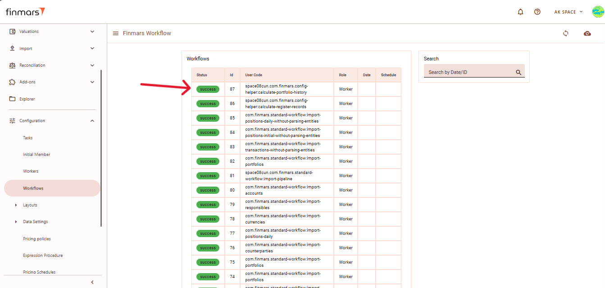Click the cloud icon in the header
This screenshot has height=288, width=605.
587,33
